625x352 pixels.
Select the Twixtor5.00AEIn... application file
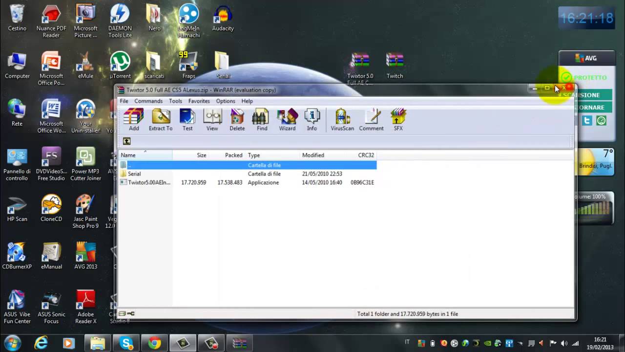[x=248, y=182]
